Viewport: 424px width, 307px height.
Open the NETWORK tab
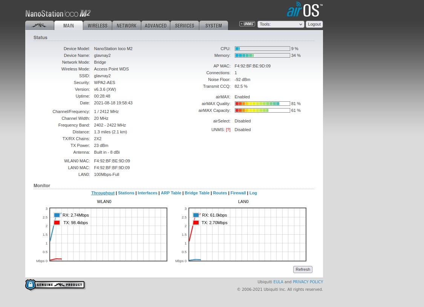[127, 26]
